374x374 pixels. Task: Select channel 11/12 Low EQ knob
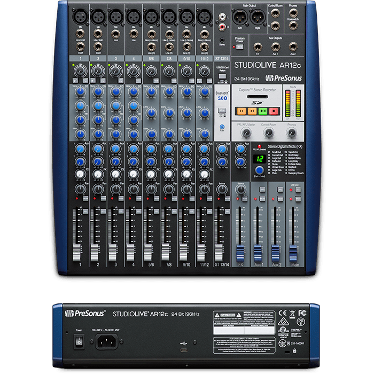coord(205,134)
